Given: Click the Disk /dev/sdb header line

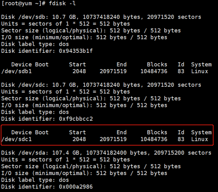Looking at the screenshot, I should coord(101,17).
